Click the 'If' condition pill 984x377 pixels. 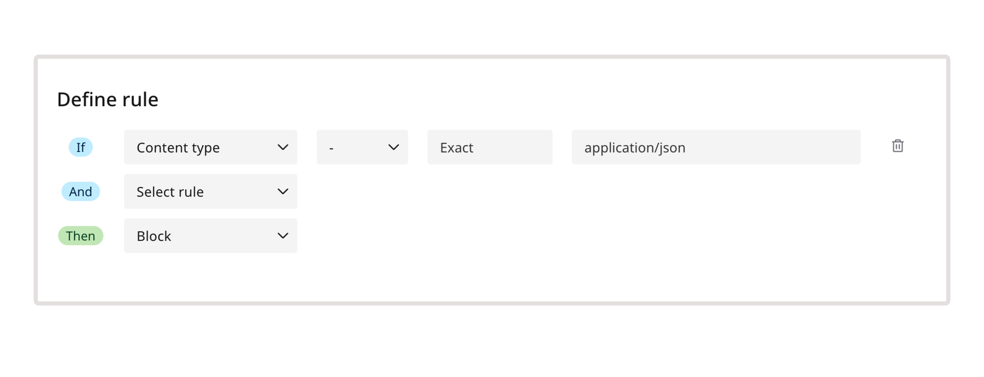pos(80,147)
